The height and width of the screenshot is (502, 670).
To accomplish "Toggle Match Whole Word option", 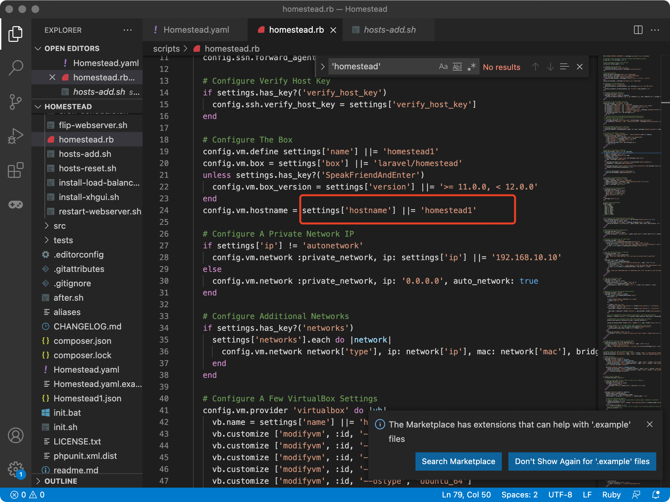I will (x=457, y=67).
